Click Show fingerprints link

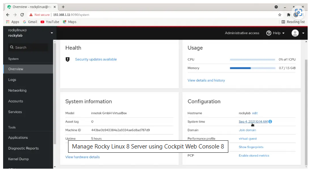(251, 147)
